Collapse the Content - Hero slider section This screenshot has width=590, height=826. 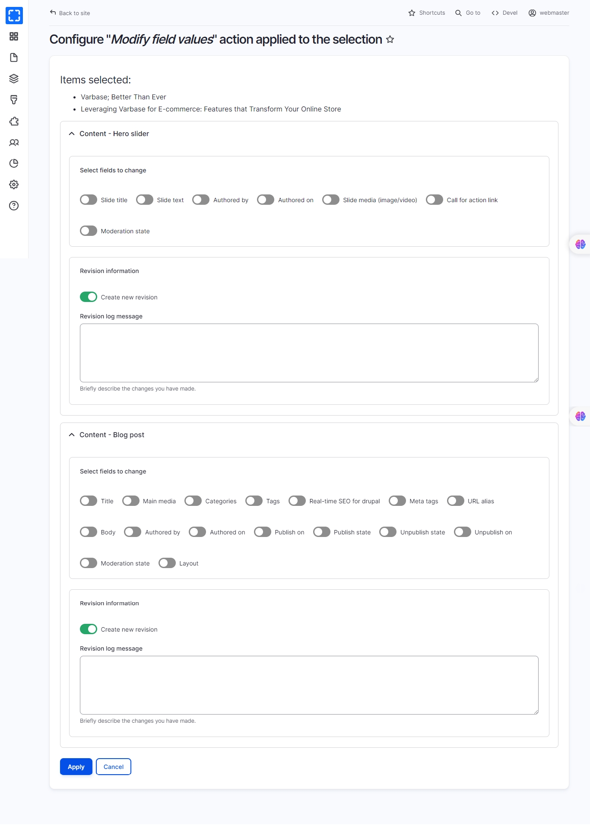click(109, 134)
